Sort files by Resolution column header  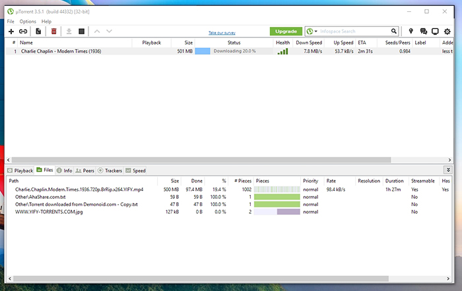[369, 181]
